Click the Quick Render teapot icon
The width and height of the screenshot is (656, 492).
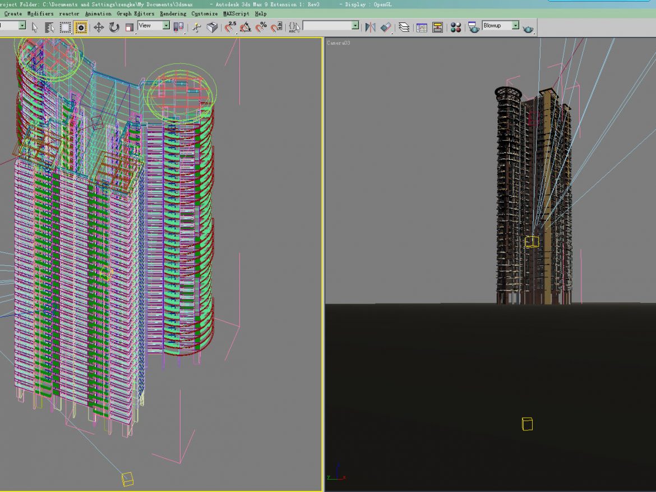[x=526, y=26]
